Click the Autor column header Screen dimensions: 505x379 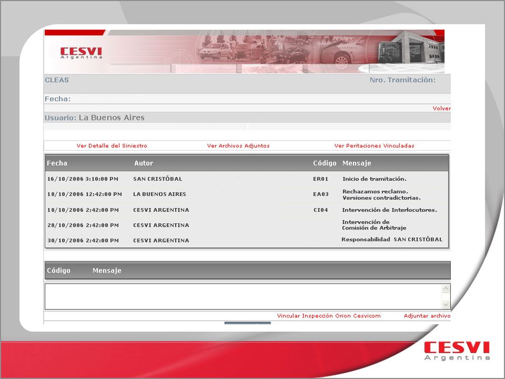144,163
